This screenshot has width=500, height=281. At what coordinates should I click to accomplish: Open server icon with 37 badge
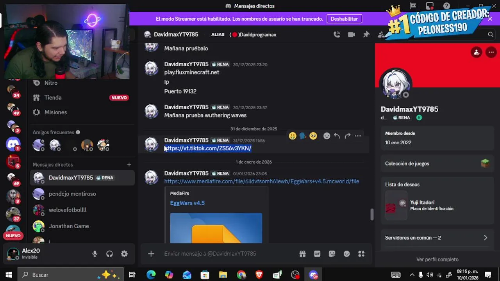[x=13, y=214]
